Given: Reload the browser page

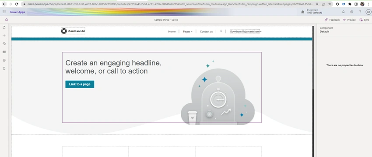Looking at the screenshot, I should tap(17, 4).
